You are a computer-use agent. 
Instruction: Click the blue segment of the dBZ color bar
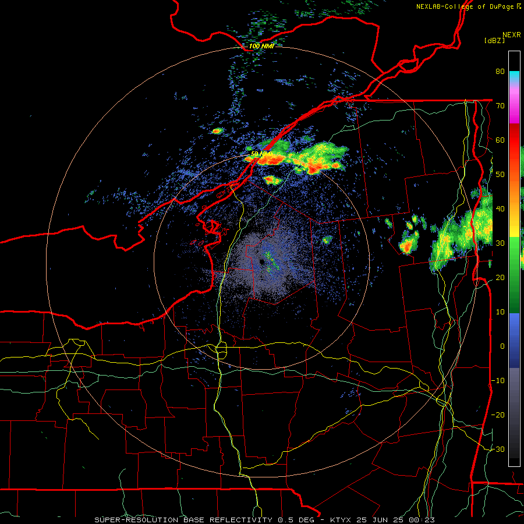click(514, 341)
